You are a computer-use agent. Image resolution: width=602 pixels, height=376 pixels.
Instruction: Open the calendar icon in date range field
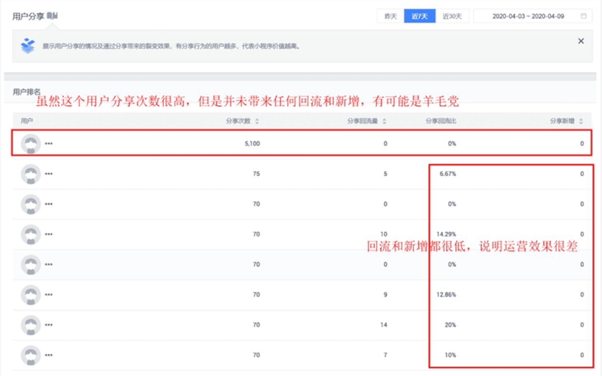pos(584,16)
